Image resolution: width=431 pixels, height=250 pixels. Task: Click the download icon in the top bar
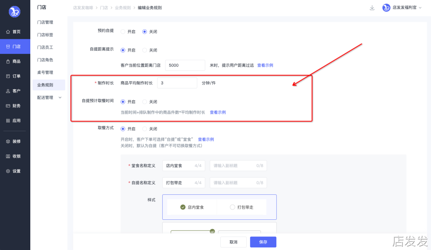coord(372,8)
